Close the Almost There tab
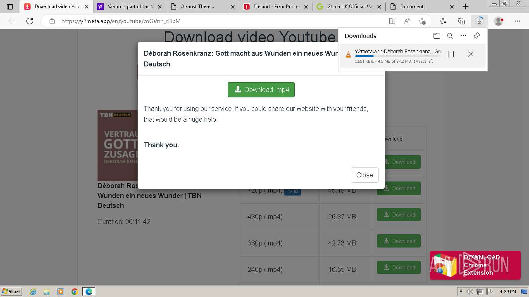 pos(233,7)
